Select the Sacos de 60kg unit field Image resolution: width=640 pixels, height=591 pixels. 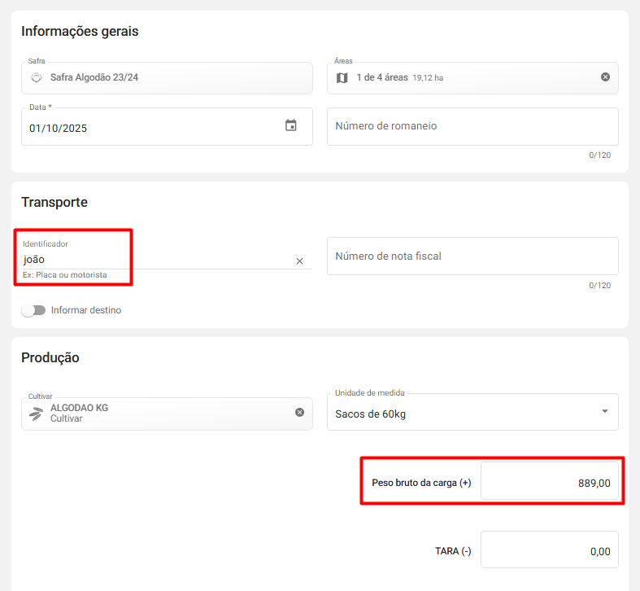click(464, 414)
